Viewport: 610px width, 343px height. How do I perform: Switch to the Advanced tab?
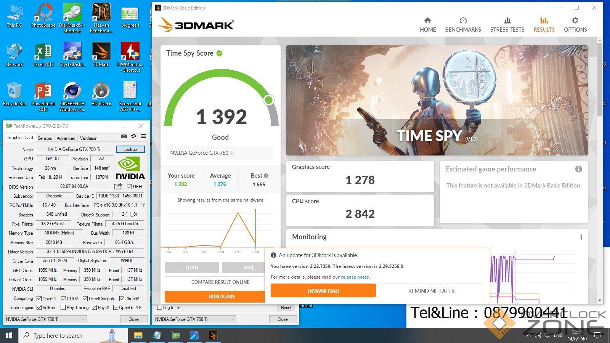pyautogui.click(x=66, y=138)
